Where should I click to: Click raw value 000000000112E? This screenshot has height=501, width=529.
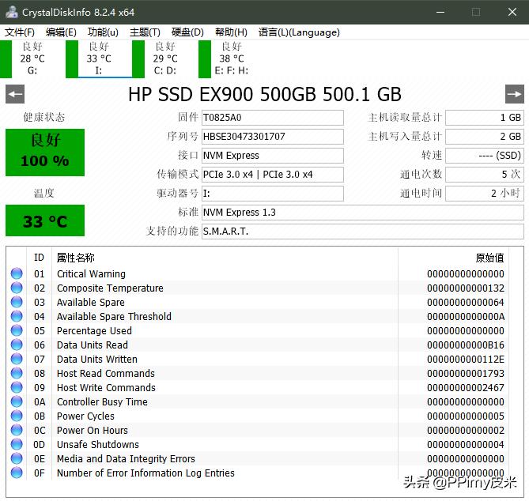click(466, 359)
